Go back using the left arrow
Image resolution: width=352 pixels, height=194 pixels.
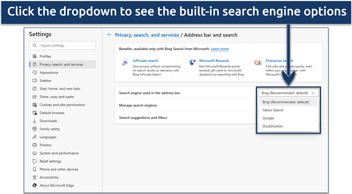point(109,35)
